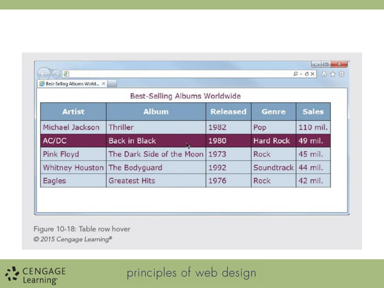Open the browser Tools gear icon
This screenshot has height=288, width=384.
point(342,74)
